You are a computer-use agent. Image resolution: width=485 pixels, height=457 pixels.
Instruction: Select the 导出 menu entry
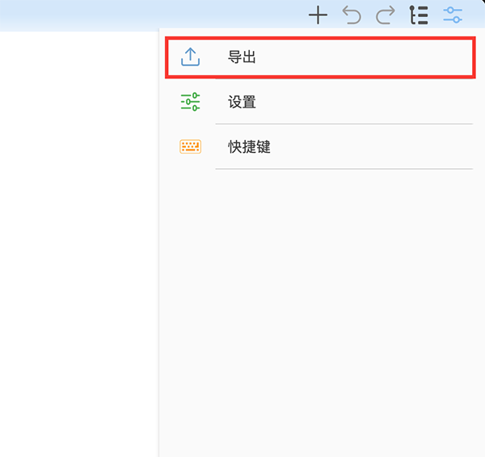point(320,57)
